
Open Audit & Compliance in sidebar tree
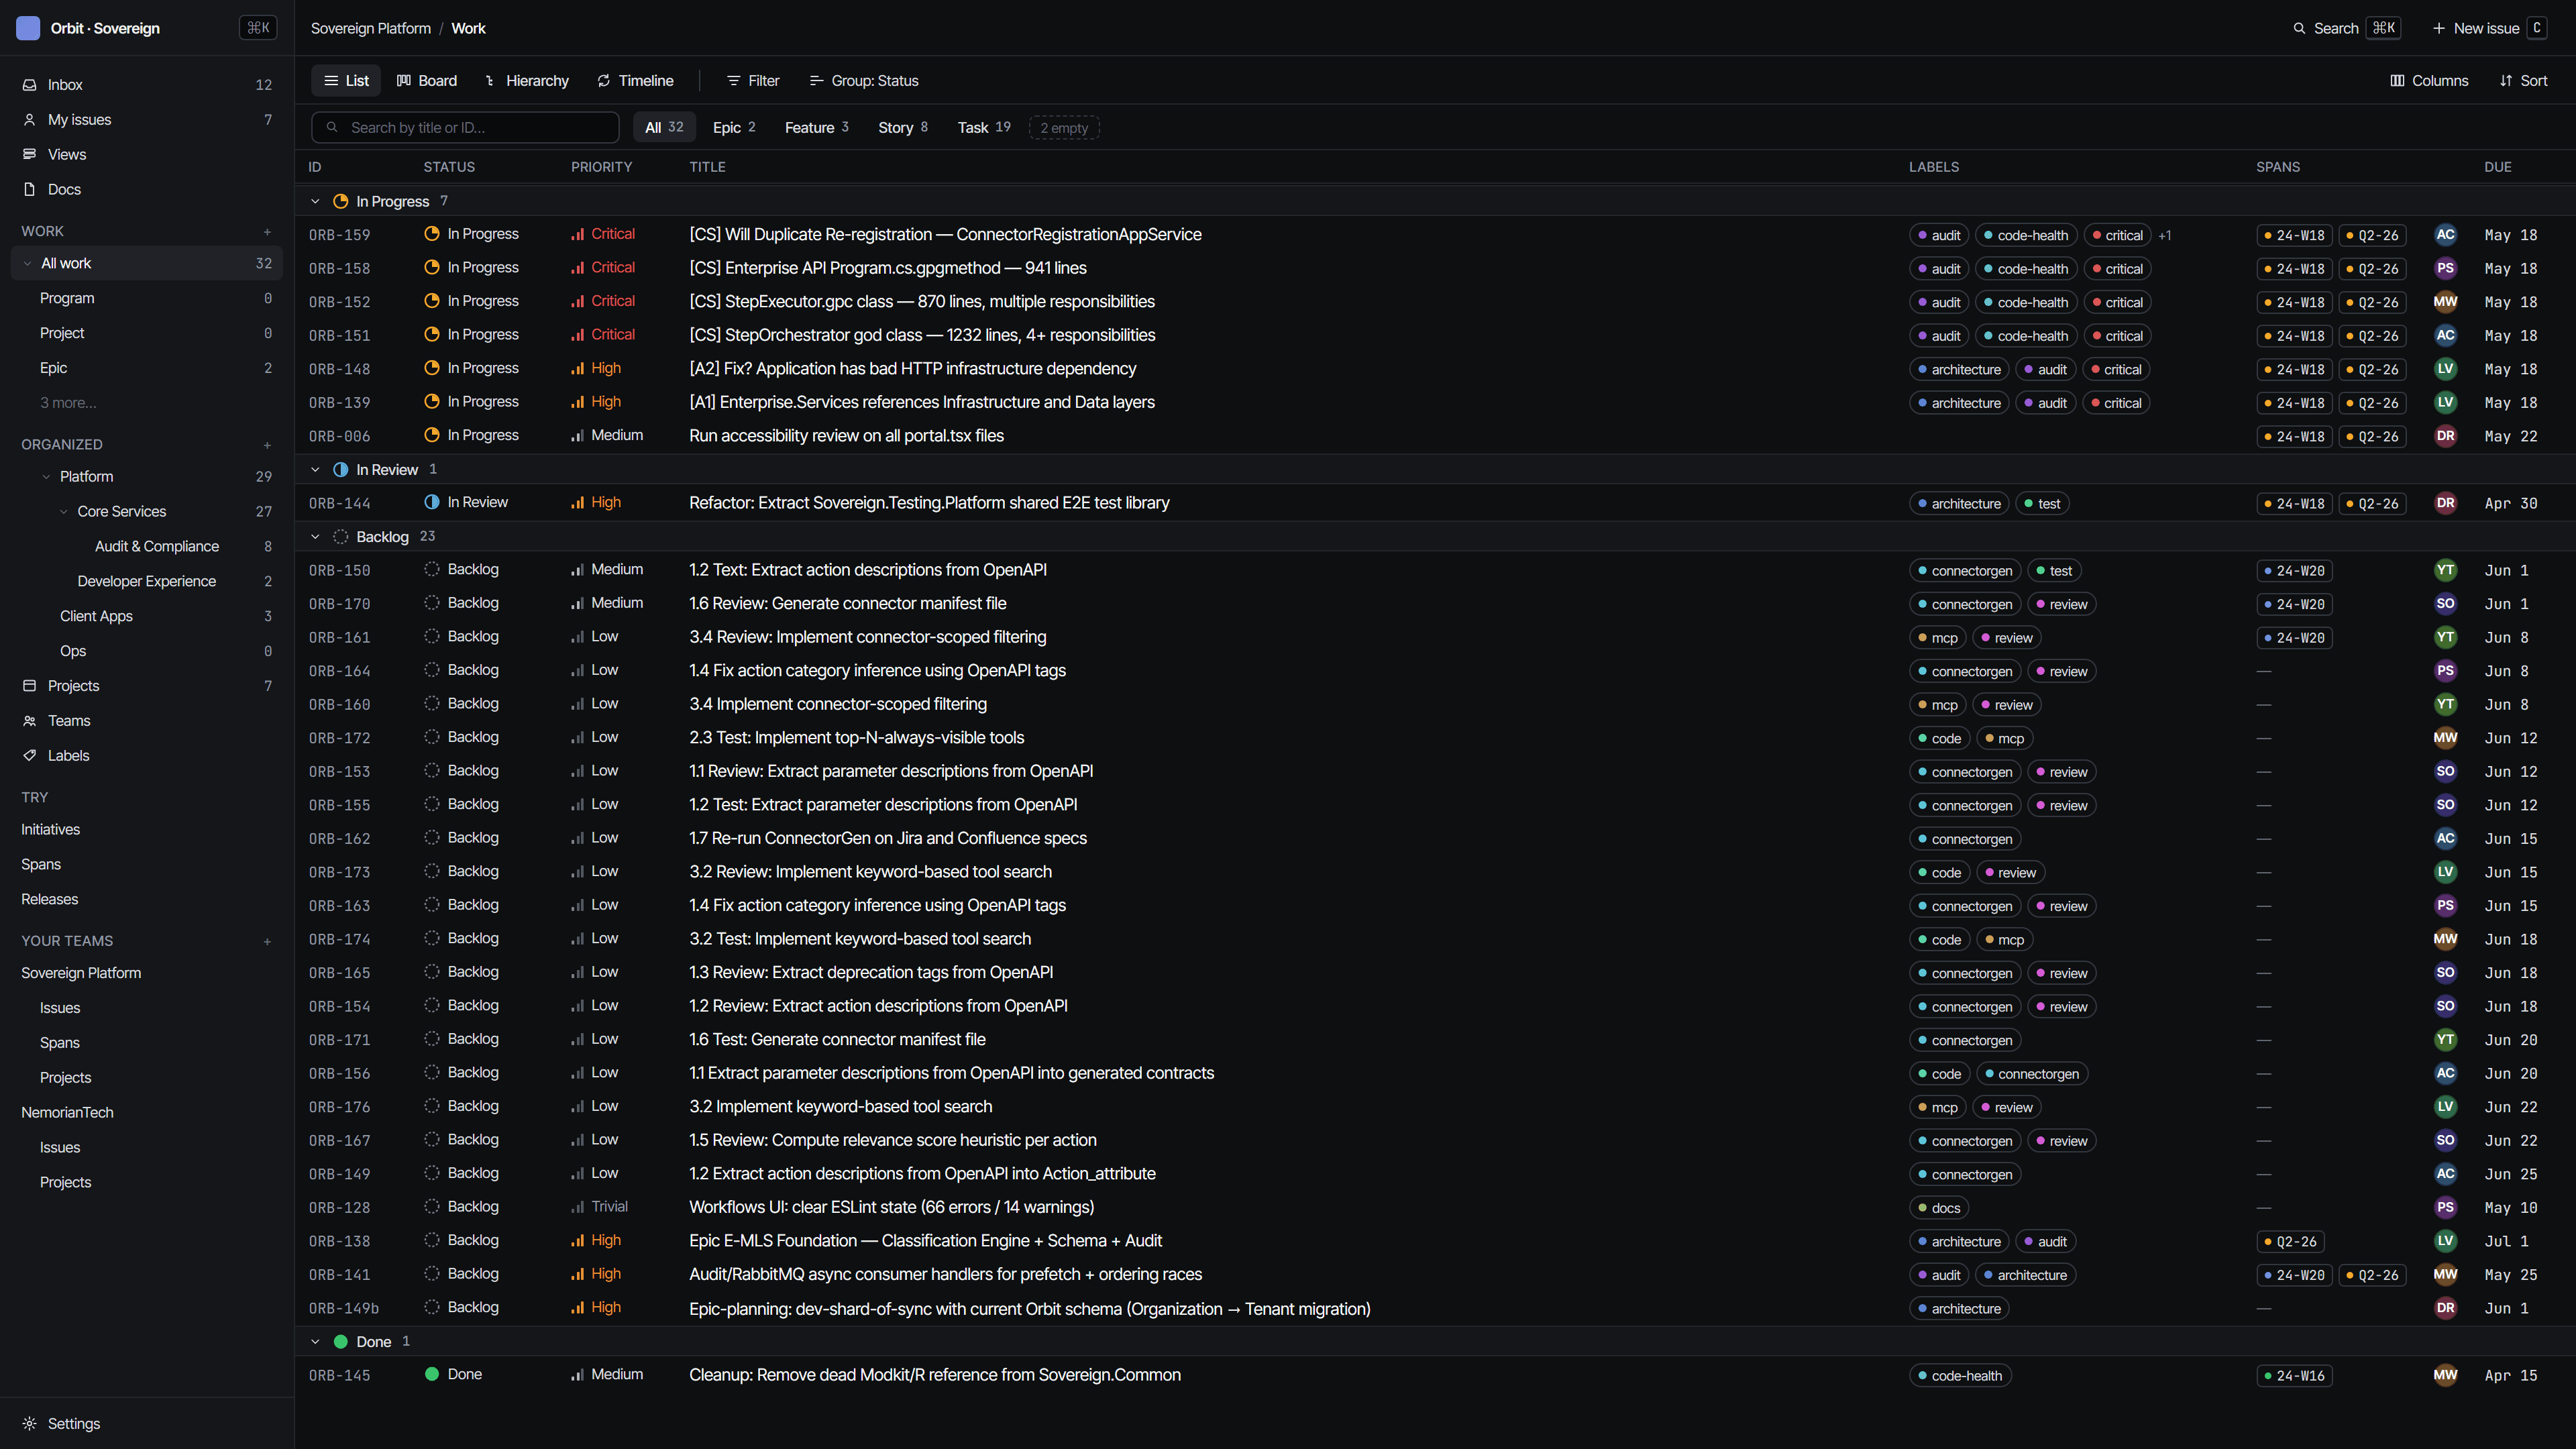[147, 546]
